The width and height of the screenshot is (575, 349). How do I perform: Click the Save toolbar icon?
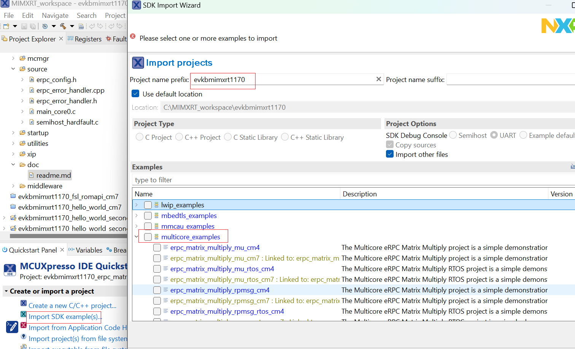[24, 26]
